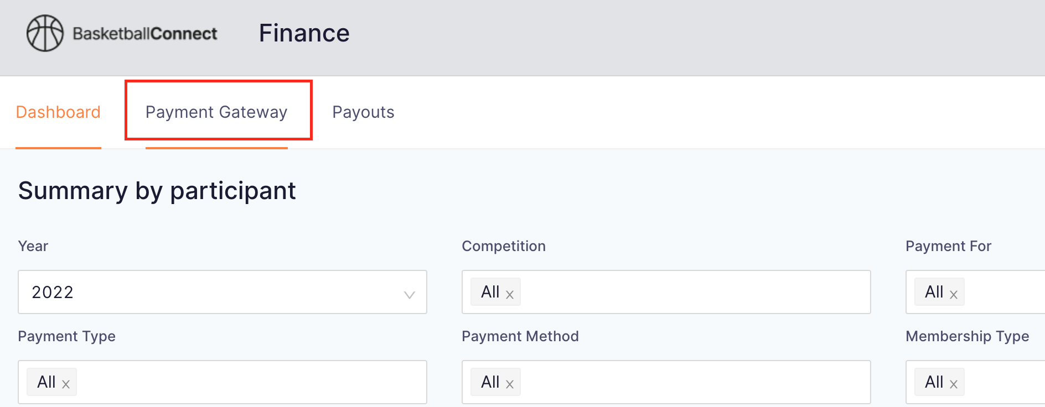The image size is (1045, 407).
Task: Remove the All tag in Payment Type filter
Action: coord(66,385)
